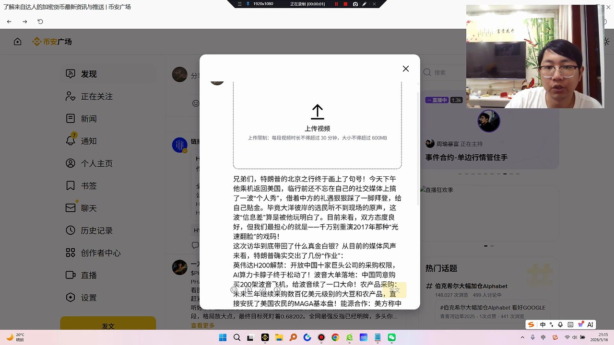
Task: Click the 设置 hexagon icon
Action: [71, 298]
